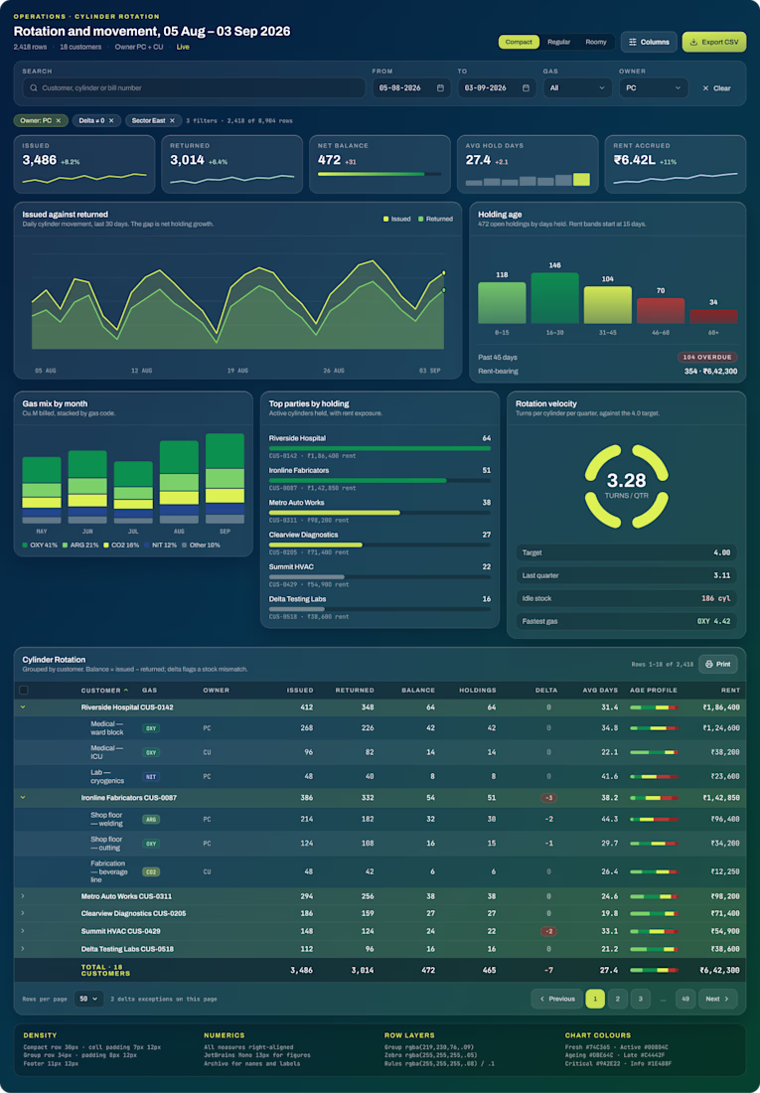Screen dimensions: 760x1093
Task: Switch to Compact density
Action: pyautogui.click(x=519, y=42)
